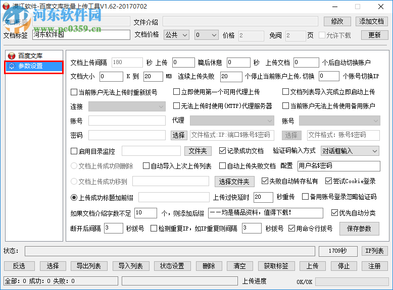Click the 上传 篇后休息 count field
This screenshot has width=393, height=290.
pos(183,63)
